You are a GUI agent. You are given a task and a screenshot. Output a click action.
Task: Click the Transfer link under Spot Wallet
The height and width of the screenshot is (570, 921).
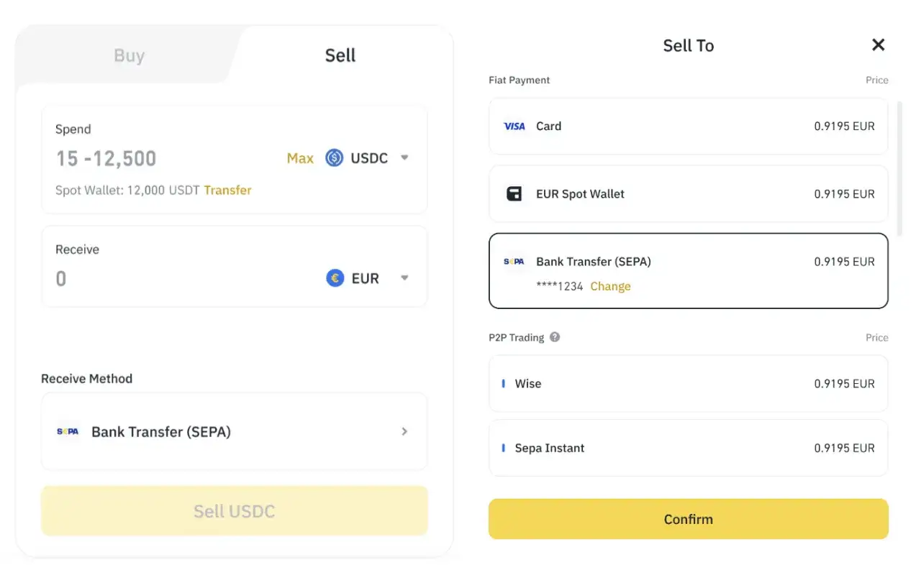227,190
